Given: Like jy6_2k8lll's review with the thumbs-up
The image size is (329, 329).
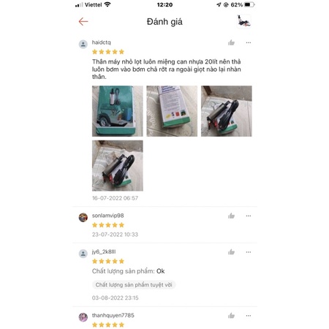Looking at the screenshot, I should pos(231,252).
